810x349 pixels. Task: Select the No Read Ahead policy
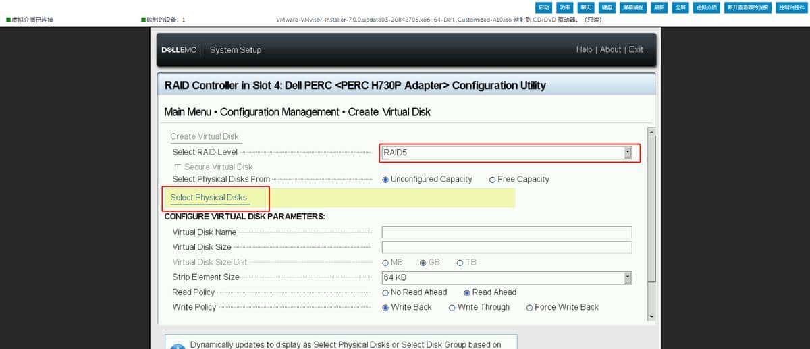pos(385,293)
